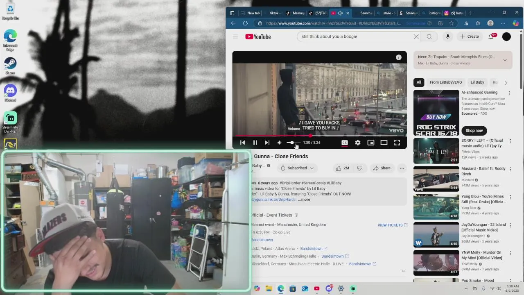
Task: Open YNW Melly Murder On My Mind thumbnail
Action: 436,263
